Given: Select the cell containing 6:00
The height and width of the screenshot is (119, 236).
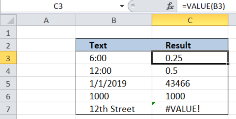Looking at the screenshot, I should pos(114,58).
